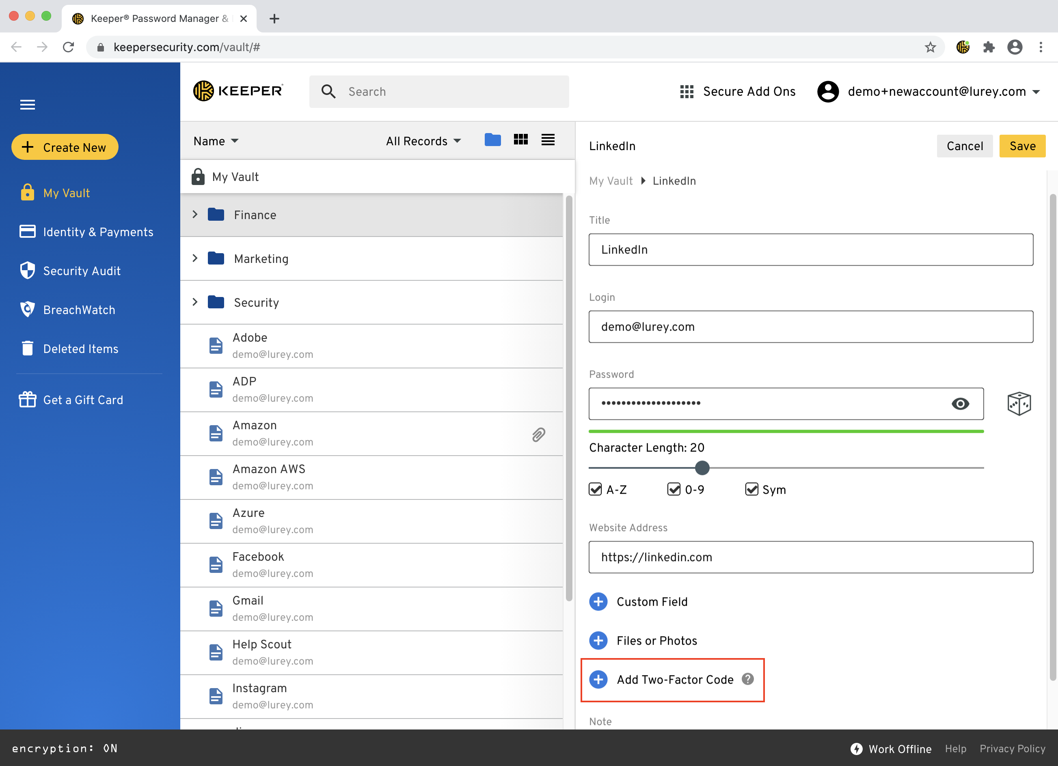
Task: Open the Chrome profile icon
Action: [x=1015, y=47]
